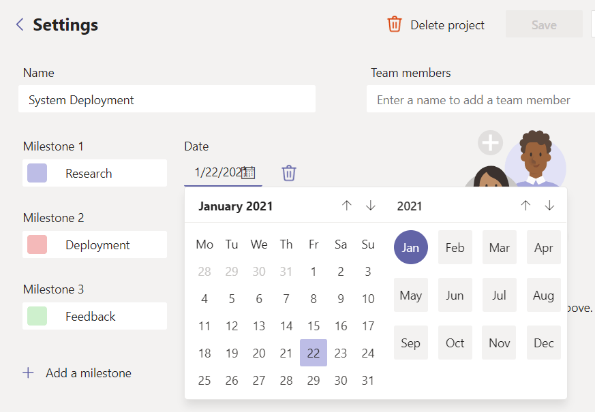Pick January 15 on the calendar
Viewport: 595px width, 412px height.
(314, 326)
